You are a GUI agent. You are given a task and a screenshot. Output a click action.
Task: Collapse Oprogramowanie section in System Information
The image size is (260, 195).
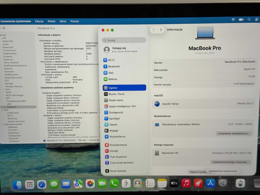pos(3,124)
